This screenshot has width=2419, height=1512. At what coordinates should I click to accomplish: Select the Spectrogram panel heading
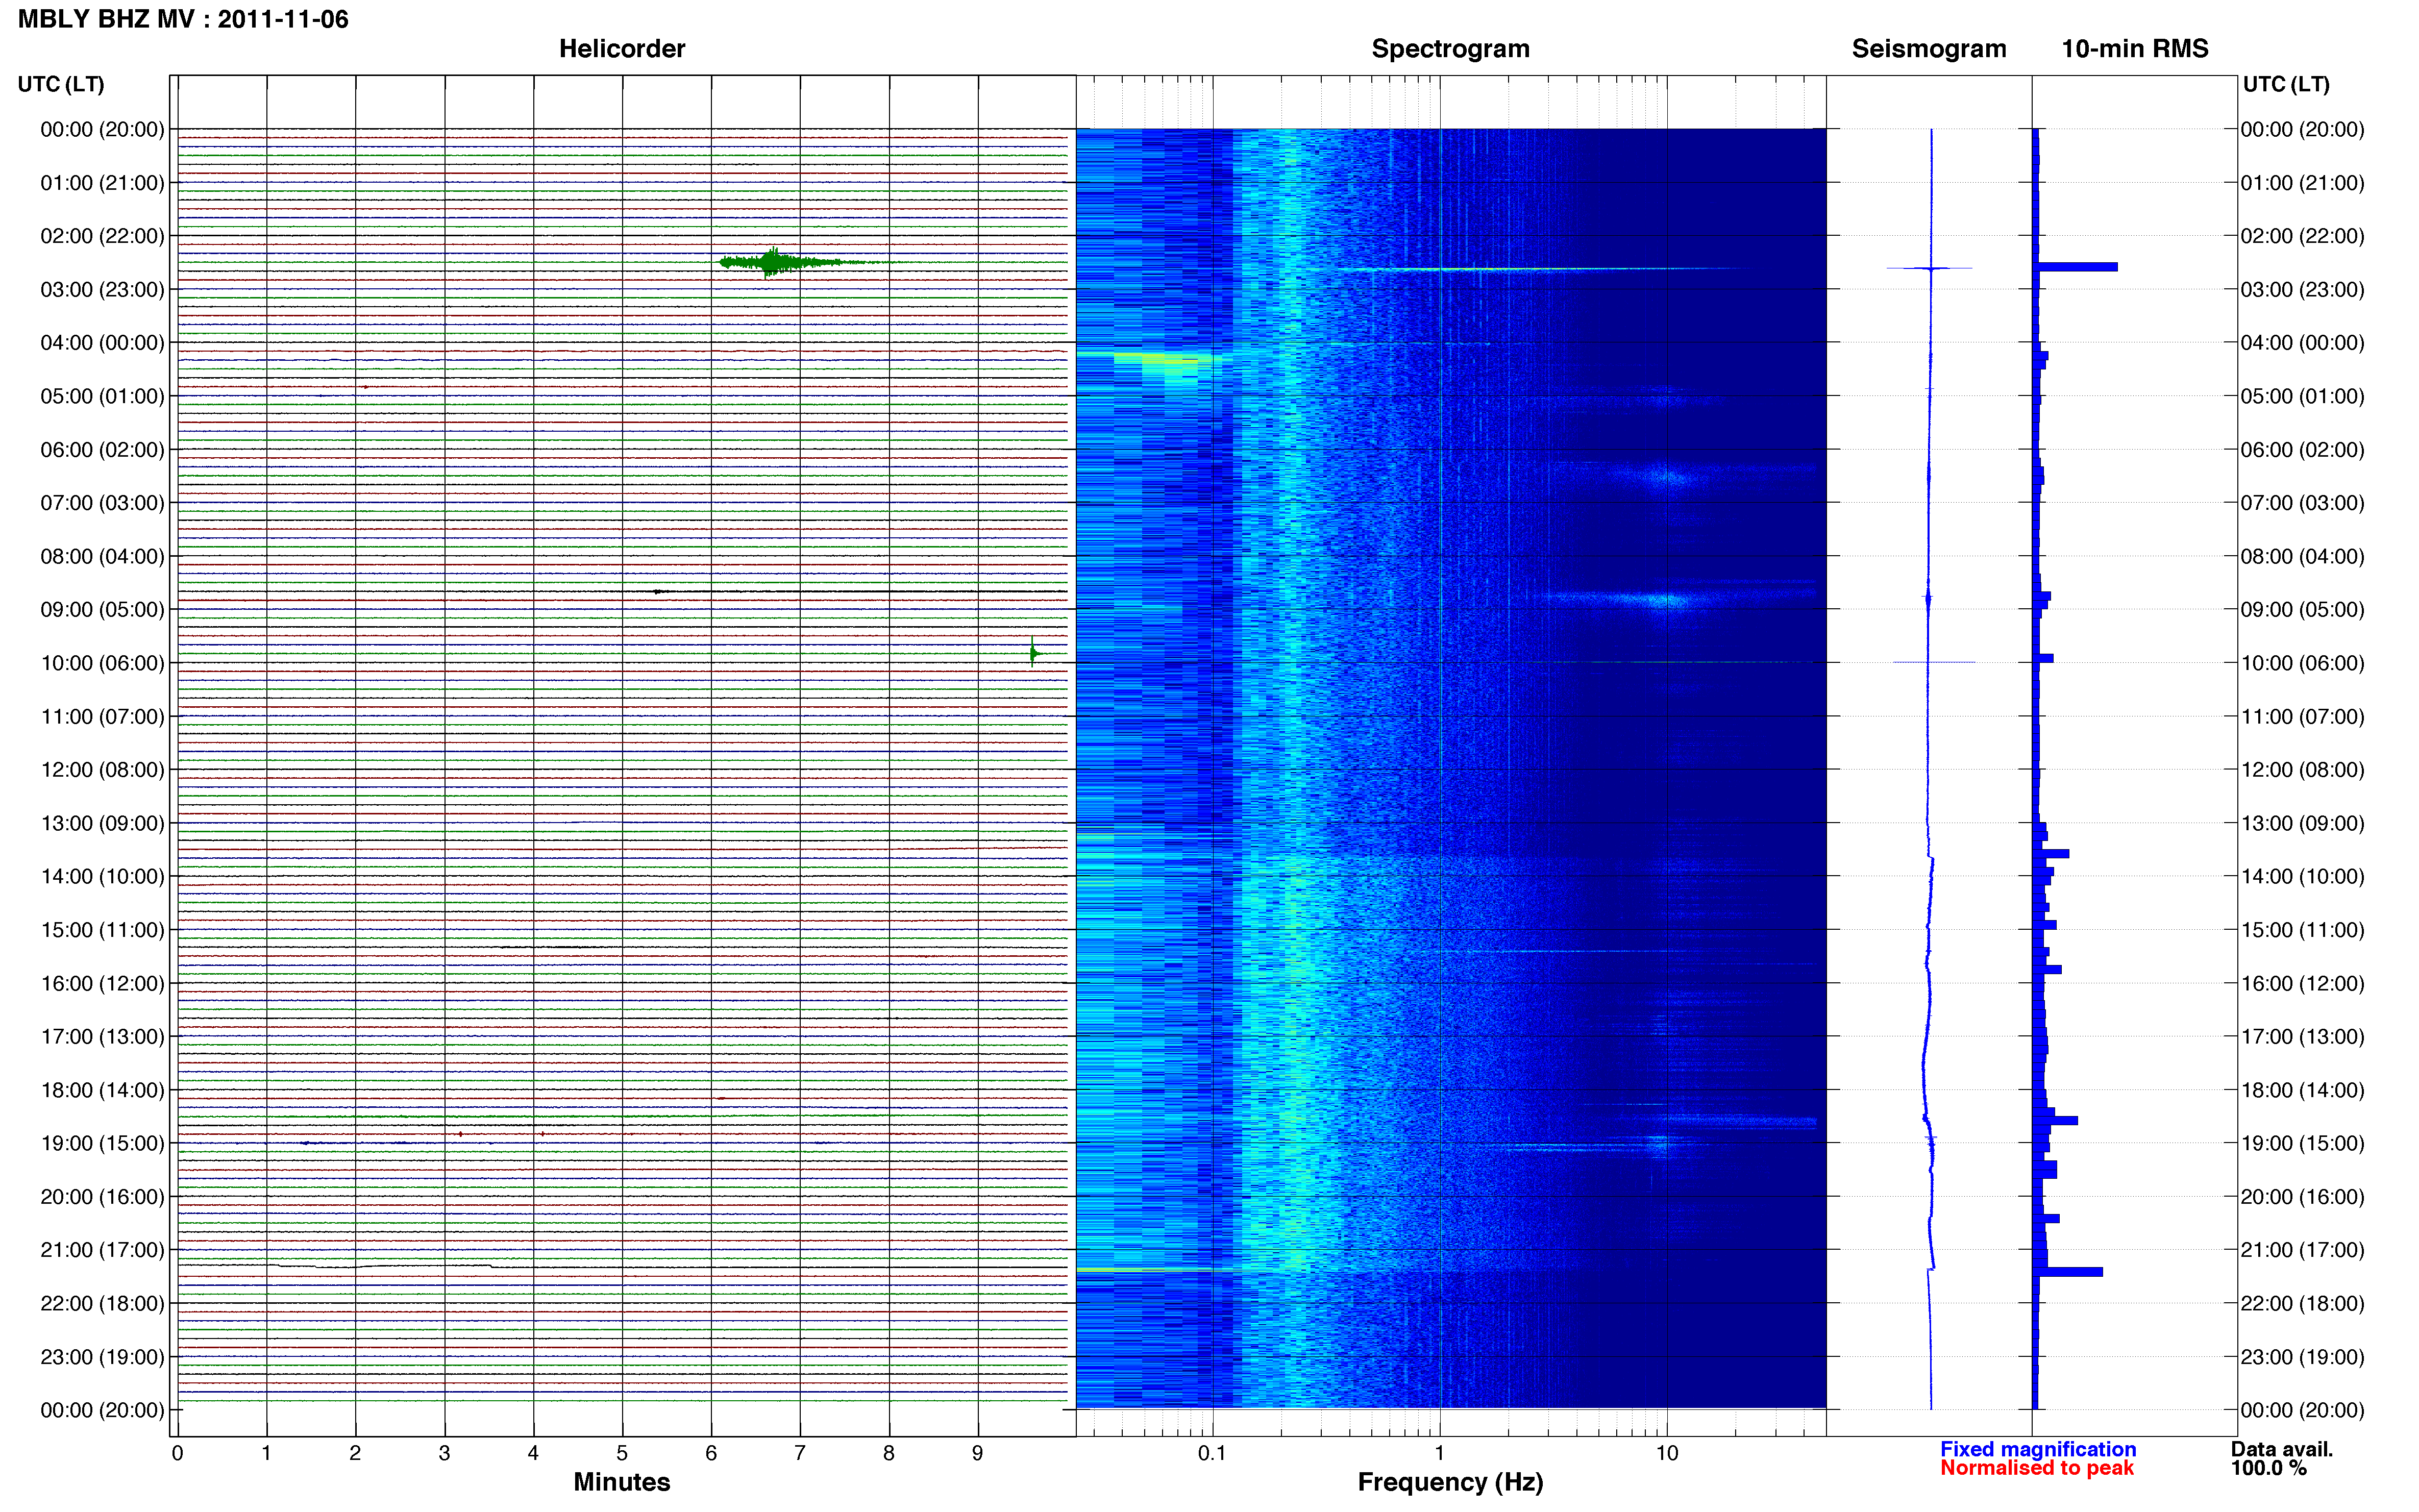click(1450, 48)
